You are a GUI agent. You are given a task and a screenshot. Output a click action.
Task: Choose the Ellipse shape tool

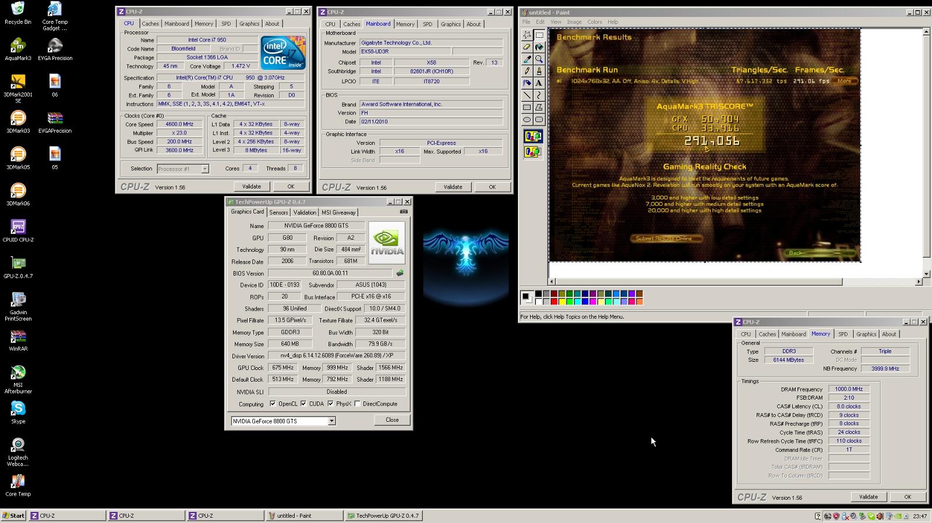pos(527,120)
